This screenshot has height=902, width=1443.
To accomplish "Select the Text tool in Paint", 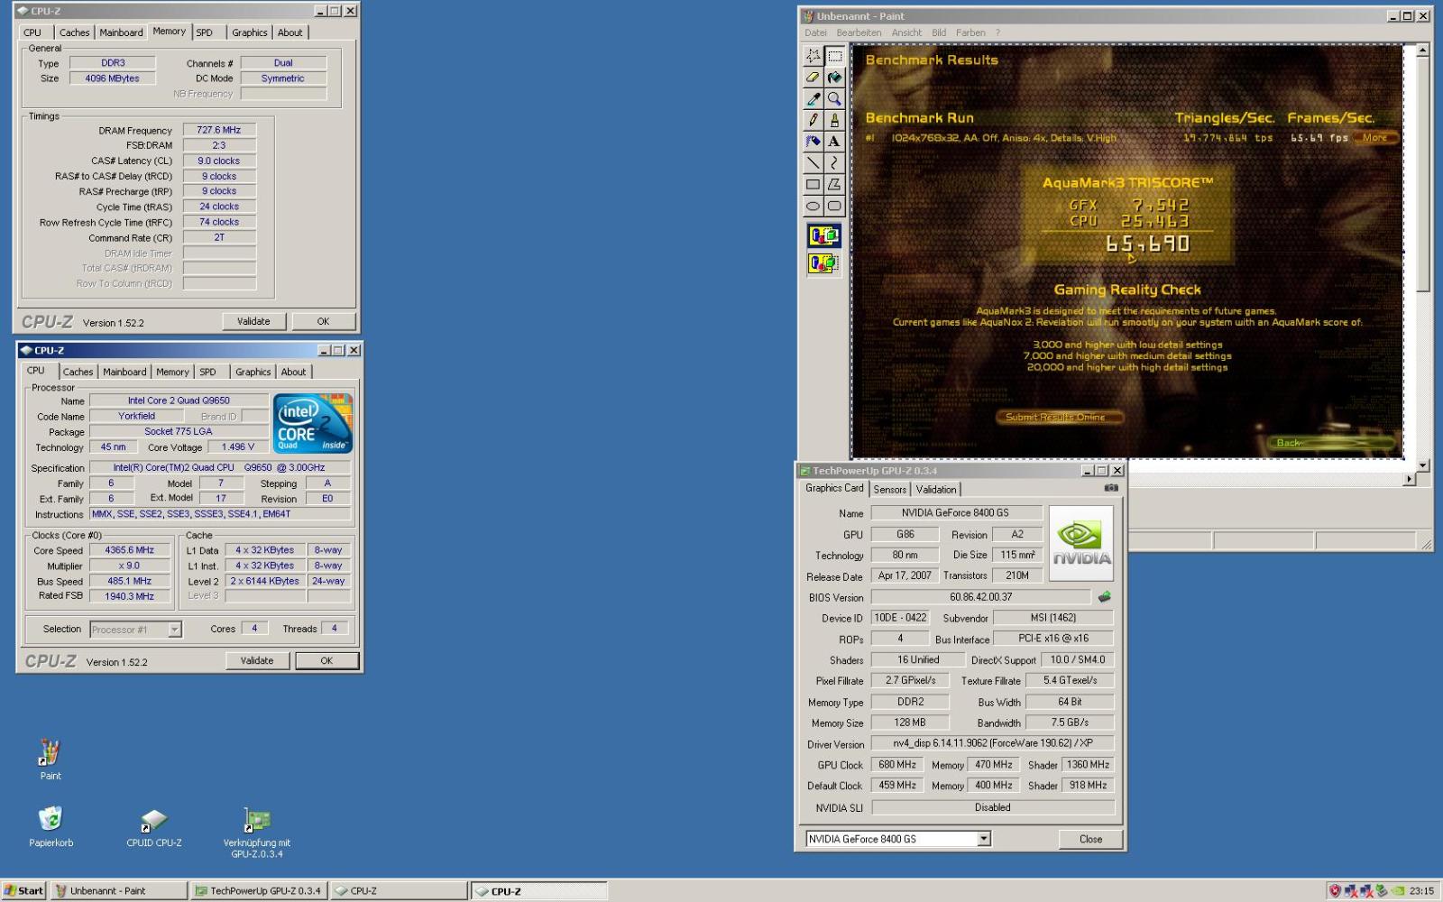I will click(834, 142).
